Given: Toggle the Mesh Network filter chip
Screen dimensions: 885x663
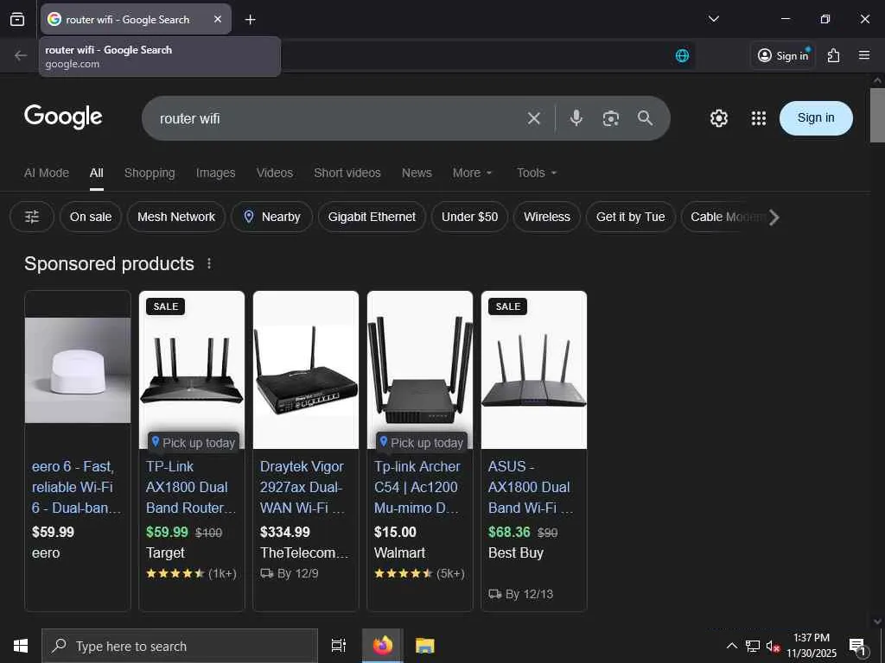Looking at the screenshot, I should pos(176,217).
